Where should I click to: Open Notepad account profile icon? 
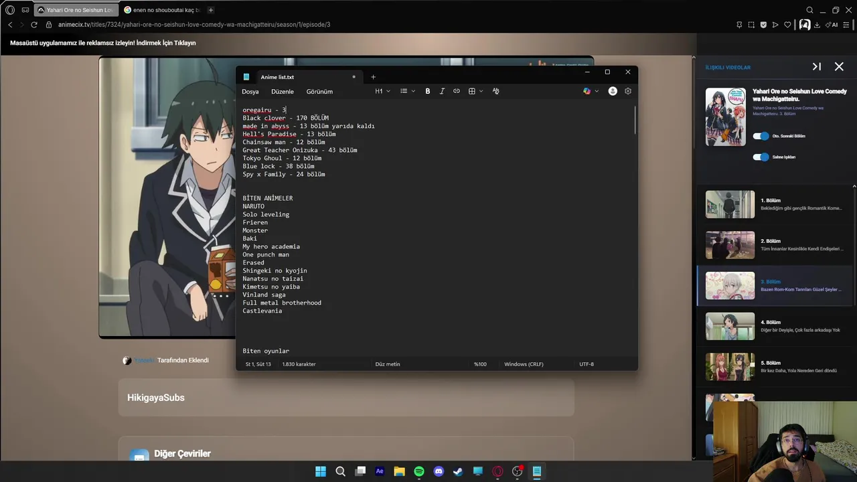(613, 91)
